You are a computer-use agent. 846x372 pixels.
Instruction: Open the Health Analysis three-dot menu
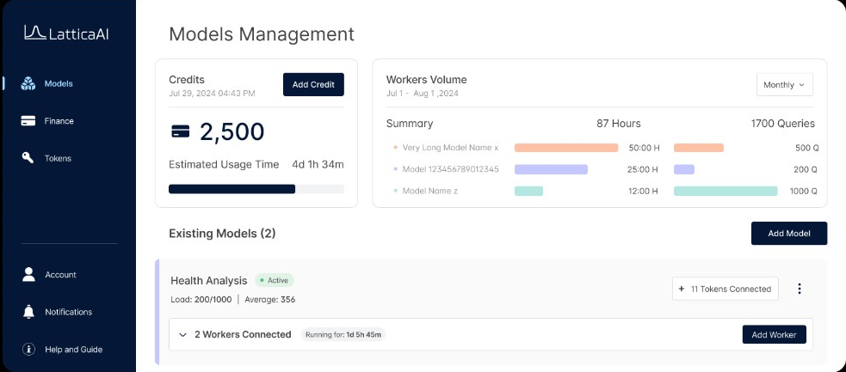[x=800, y=289]
